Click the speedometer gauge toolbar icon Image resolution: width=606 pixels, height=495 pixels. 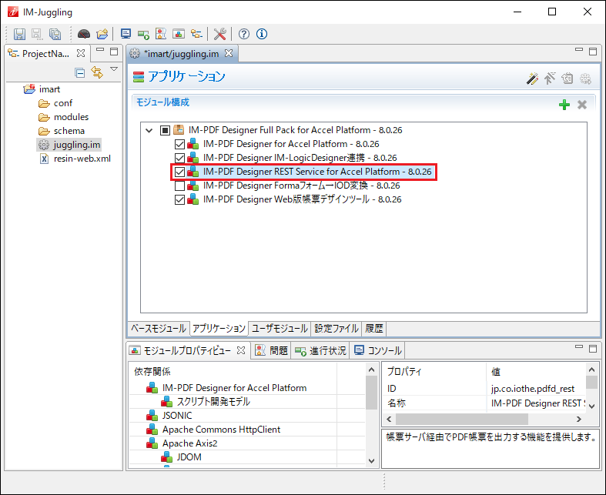tap(84, 34)
